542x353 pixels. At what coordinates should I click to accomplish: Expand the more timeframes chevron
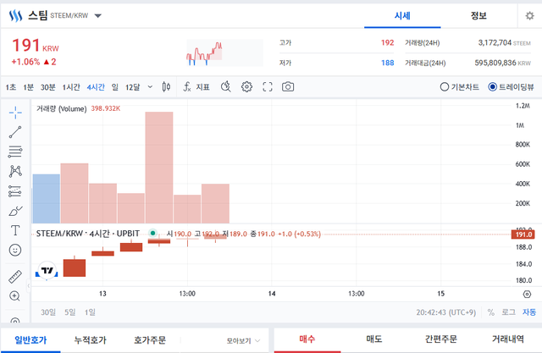[150, 86]
